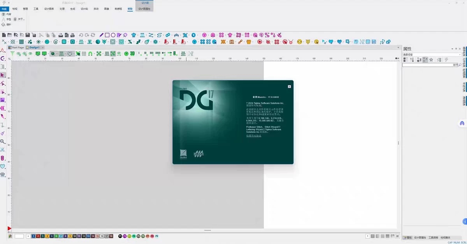Click the green magnet snap icon
The width and height of the screenshot is (467, 244).
click(90, 54)
